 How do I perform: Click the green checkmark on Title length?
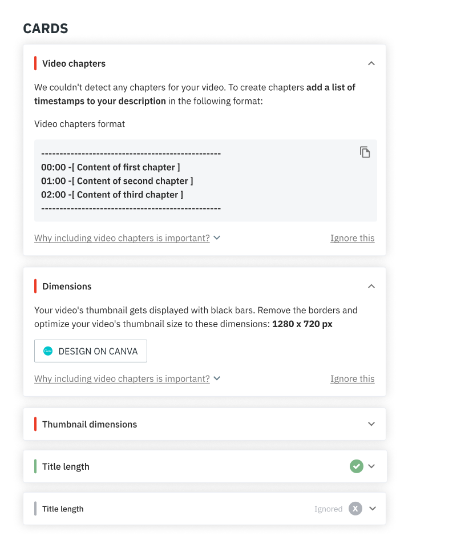click(x=356, y=466)
